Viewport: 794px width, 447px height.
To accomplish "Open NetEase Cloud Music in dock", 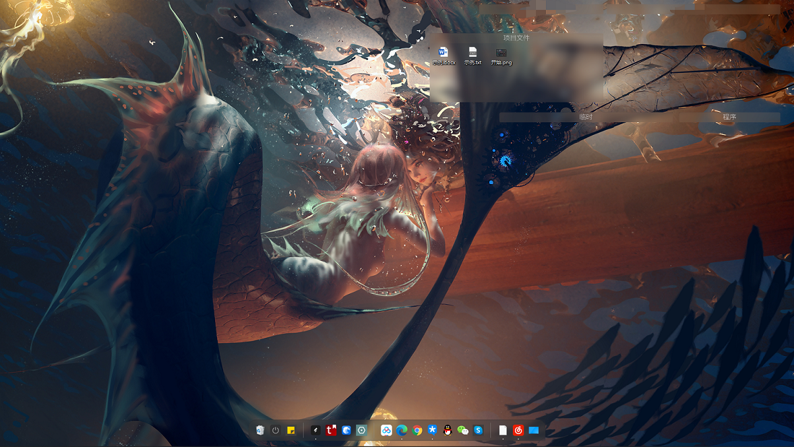I will [x=518, y=430].
